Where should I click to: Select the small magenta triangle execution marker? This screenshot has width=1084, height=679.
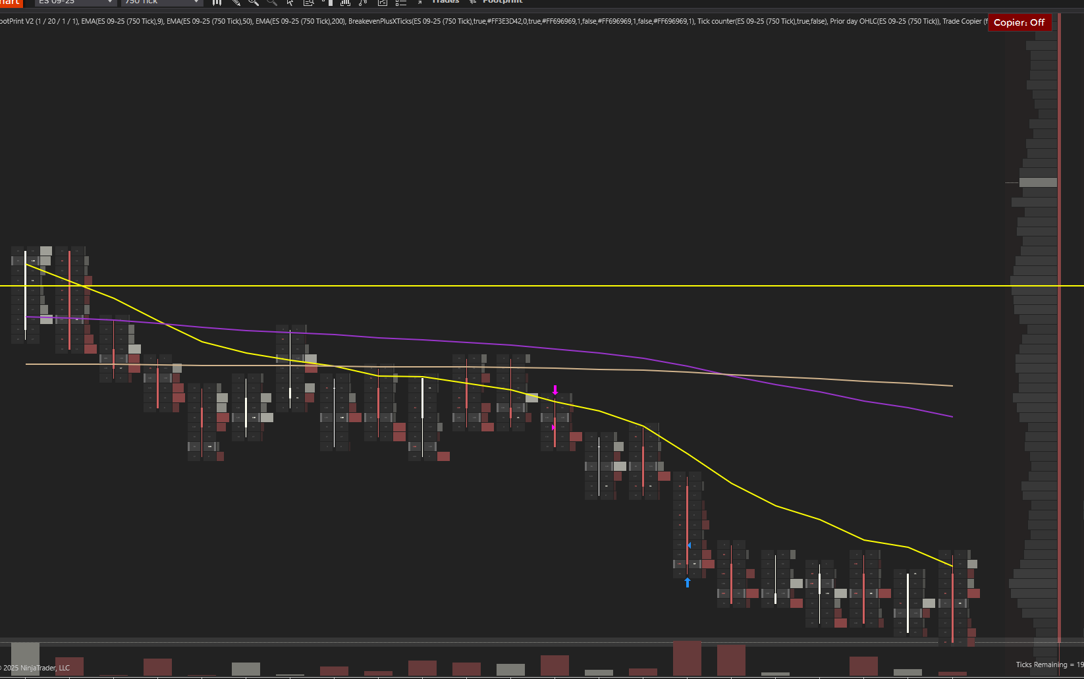pos(554,427)
